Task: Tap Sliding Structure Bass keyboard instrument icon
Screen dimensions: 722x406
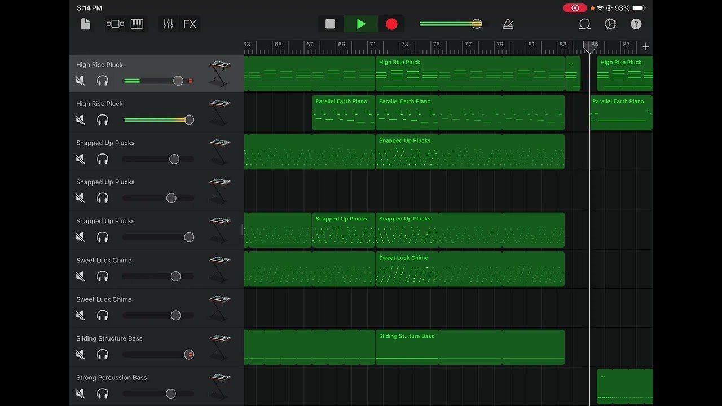Action: (219, 347)
